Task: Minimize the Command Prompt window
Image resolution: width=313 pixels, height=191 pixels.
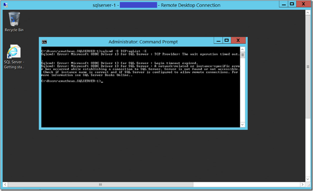Action: coord(218,41)
